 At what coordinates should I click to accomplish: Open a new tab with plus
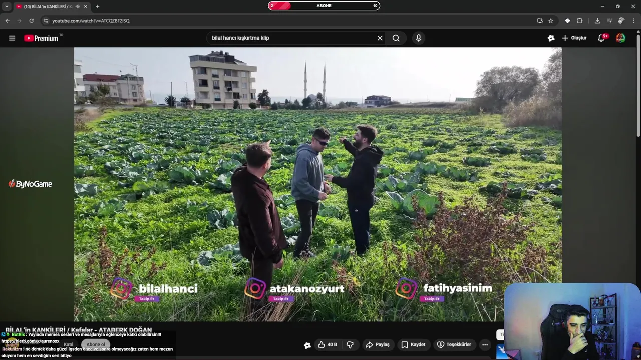97,6
